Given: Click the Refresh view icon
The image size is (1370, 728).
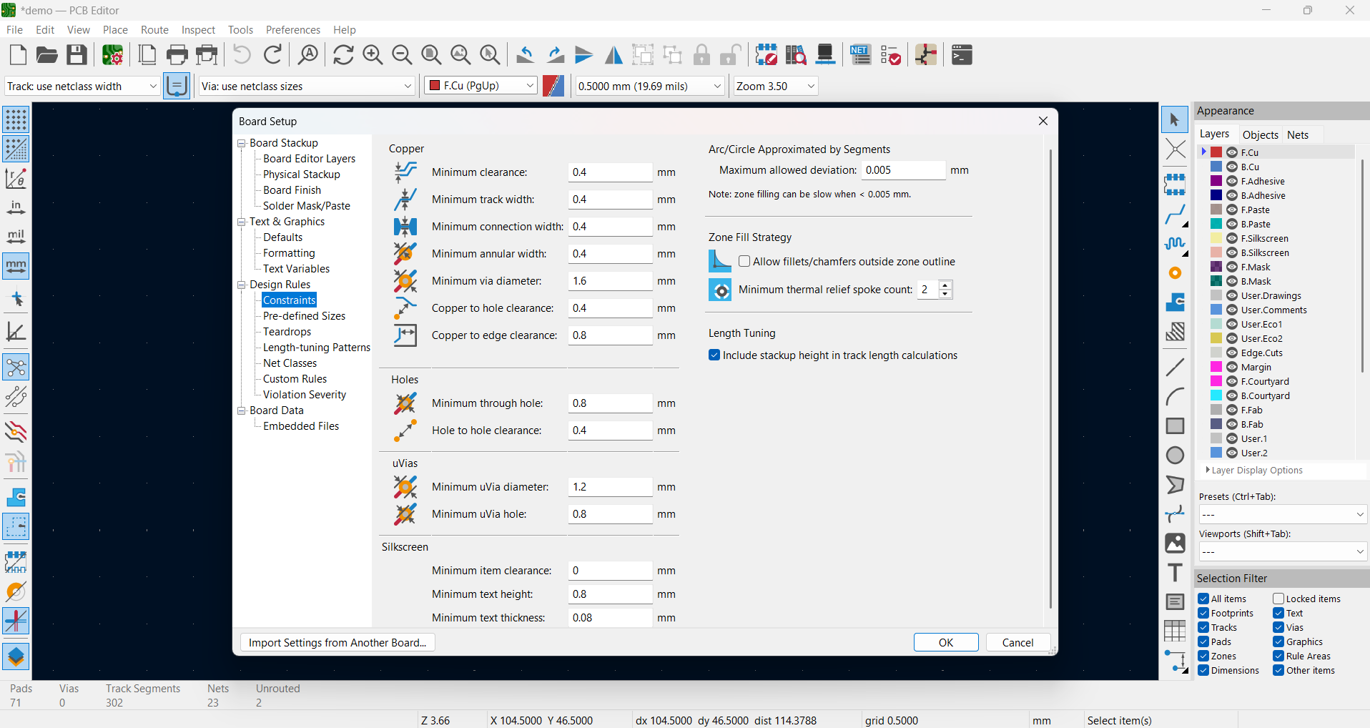Looking at the screenshot, I should [x=343, y=55].
